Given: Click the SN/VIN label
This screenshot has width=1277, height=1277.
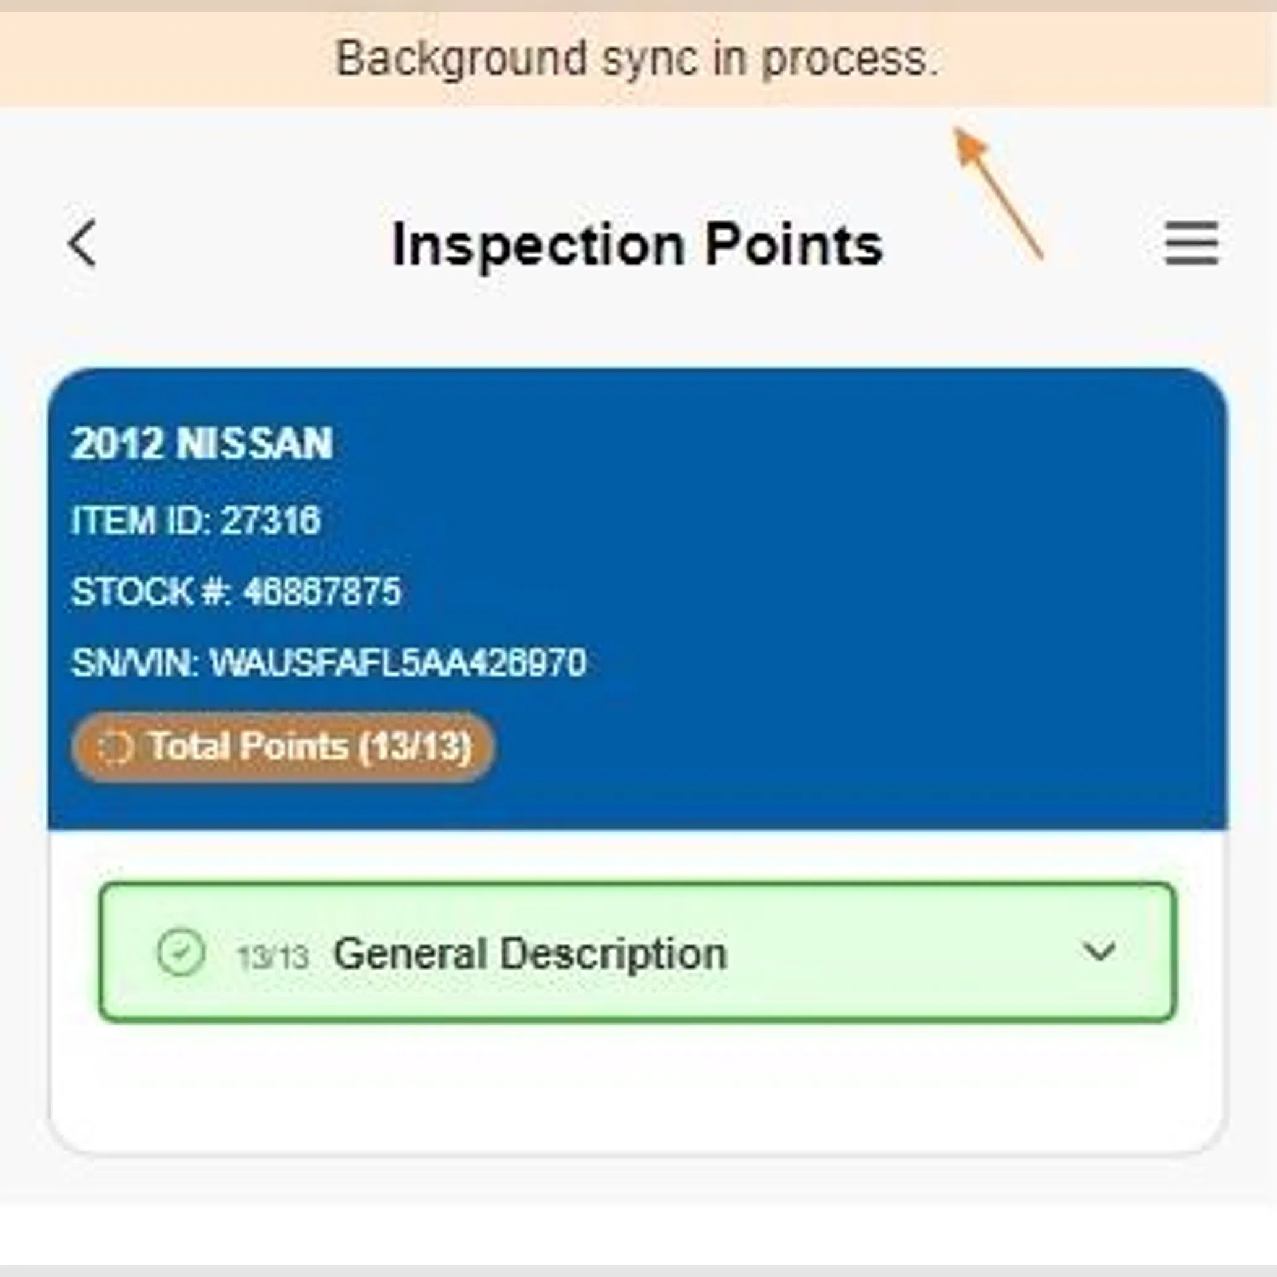Looking at the screenshot, I should (135, 662).
